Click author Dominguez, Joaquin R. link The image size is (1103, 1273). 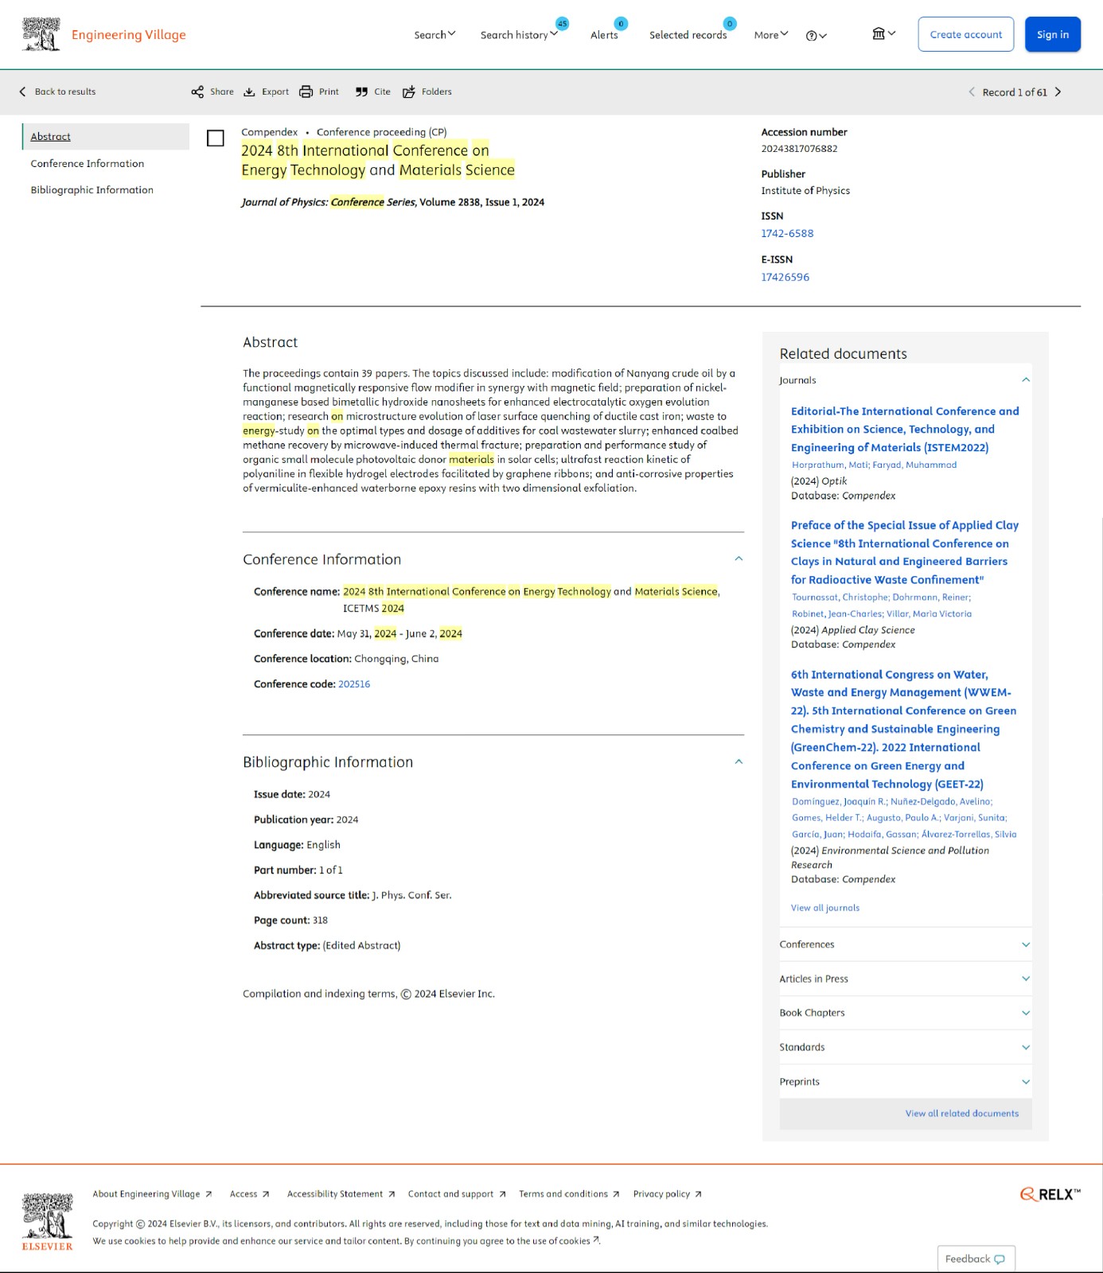pyautogui.click(x=839, y=801)
